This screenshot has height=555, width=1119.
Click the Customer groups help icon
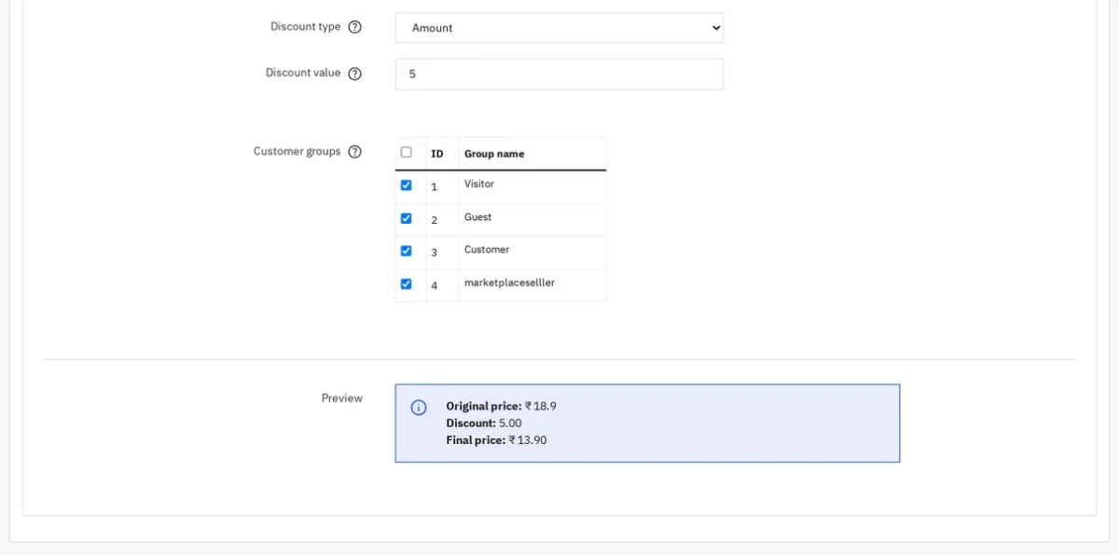(x=354, y=152)
